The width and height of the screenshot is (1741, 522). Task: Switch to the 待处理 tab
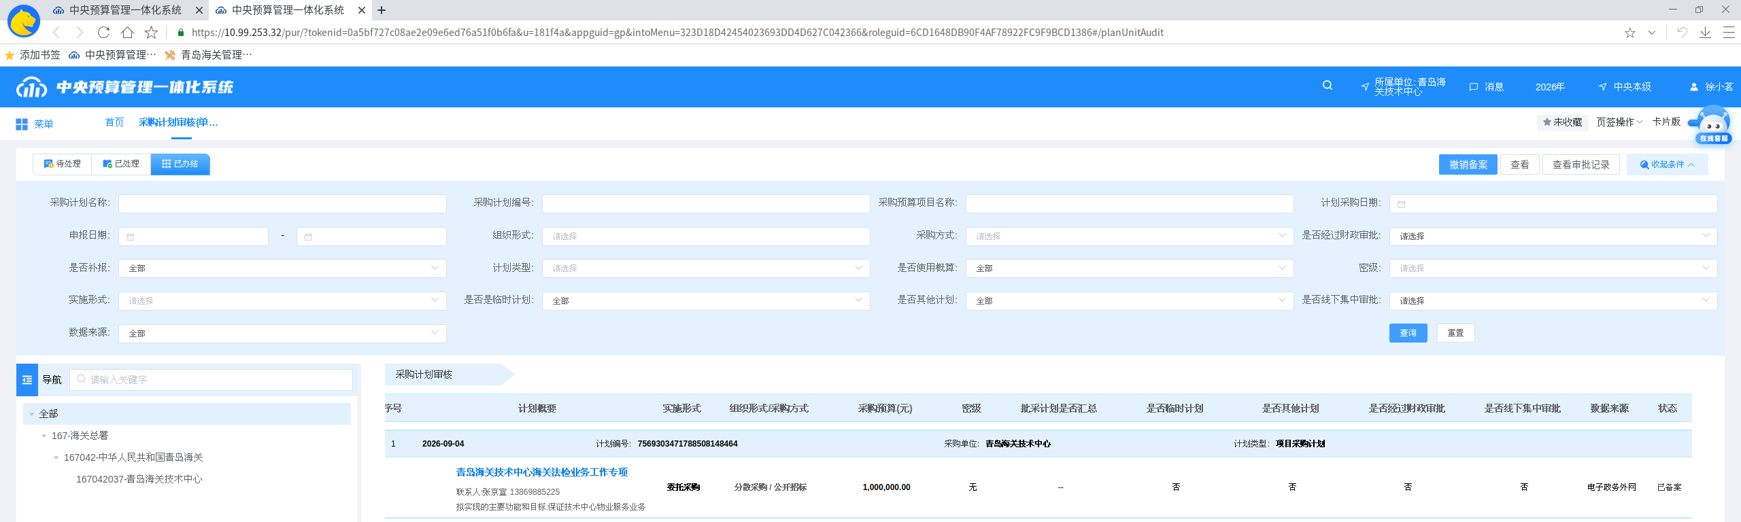[x=62, y=164]
